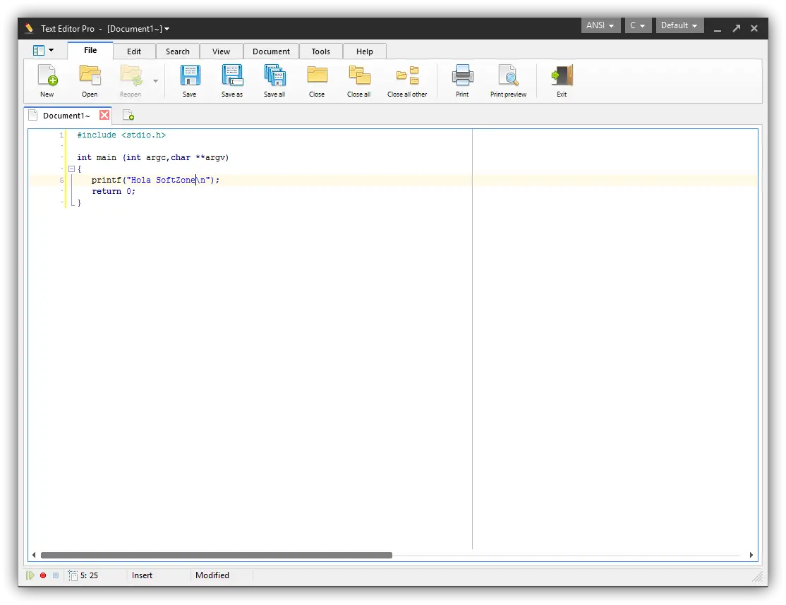Image resolution: width=786 pixels, height=605 pixels.
Task: Click the printf("Hola SoftZone\n") line
Action: pyautogui.click(x=155, y=180)
